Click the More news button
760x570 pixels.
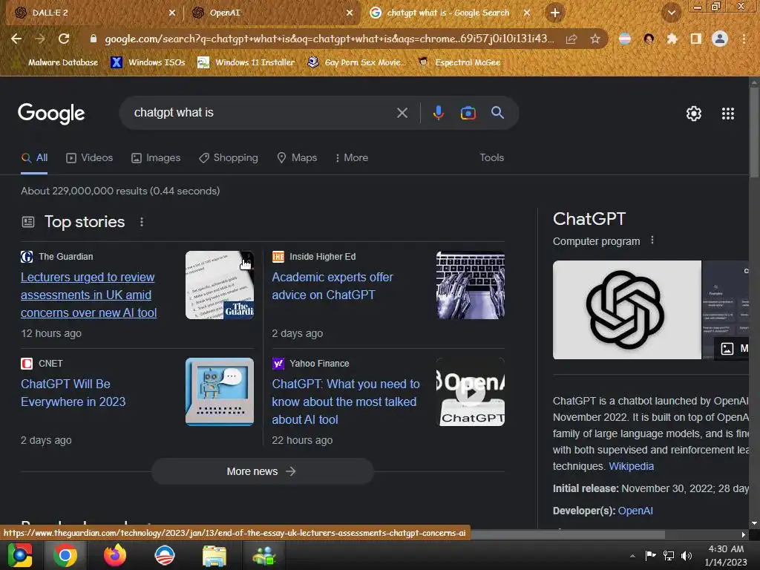pos(262,471)
